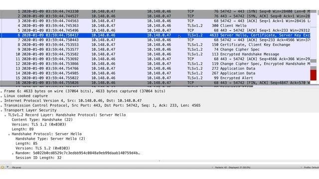Collapse Handshake Protocol: Server Hello subtree
The image size is (319, 179).
[x=9, y=134]
